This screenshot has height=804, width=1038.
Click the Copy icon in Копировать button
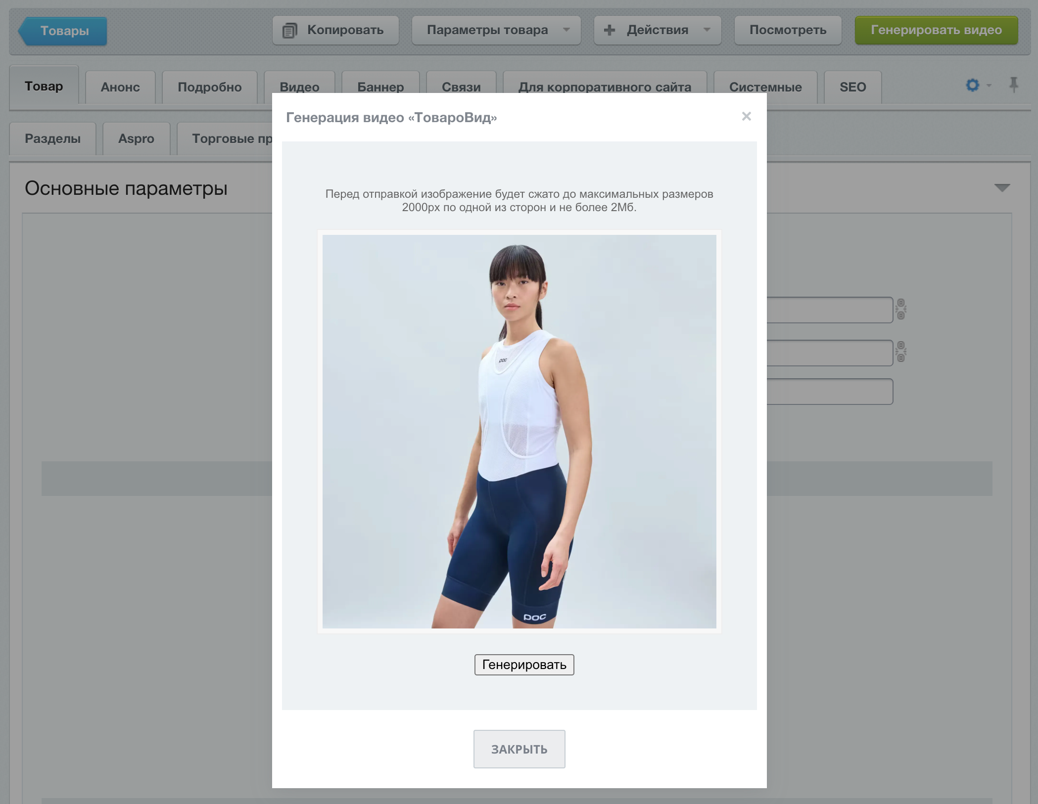(289, 31)
